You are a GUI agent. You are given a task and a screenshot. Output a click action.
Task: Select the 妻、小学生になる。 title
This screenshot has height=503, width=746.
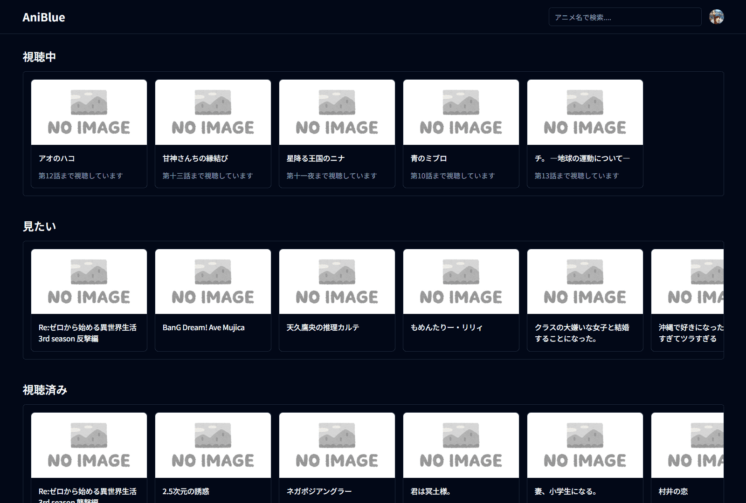(566, 491)
